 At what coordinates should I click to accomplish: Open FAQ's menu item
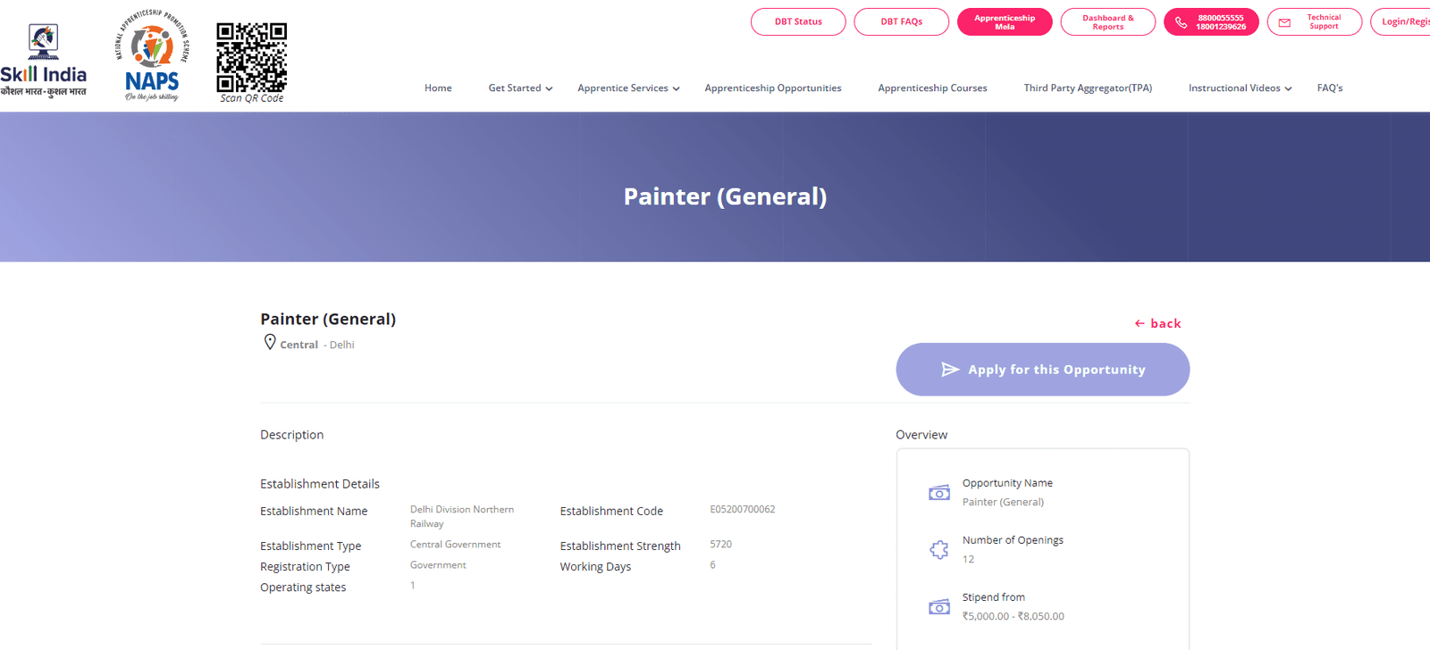(x=1330, y=88)
